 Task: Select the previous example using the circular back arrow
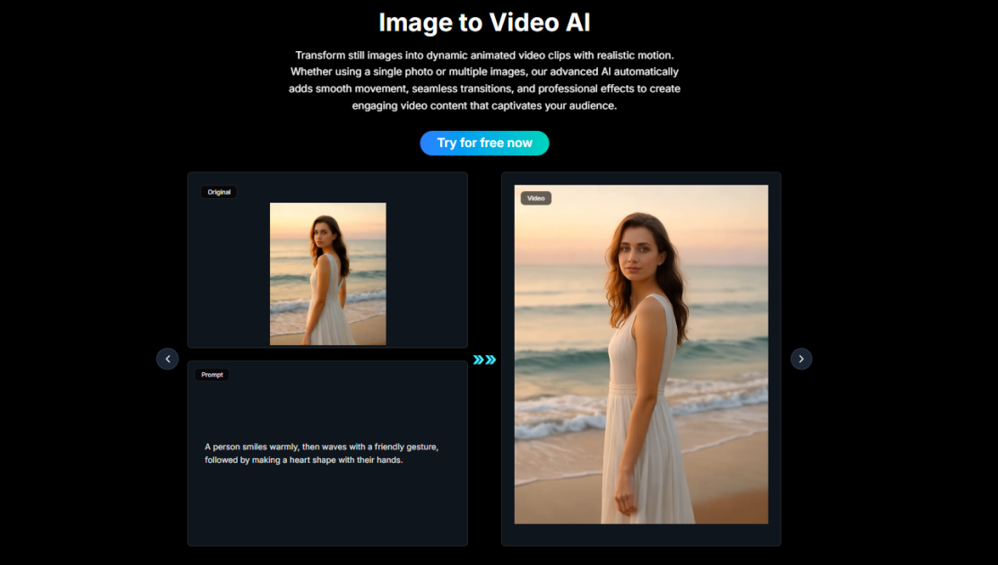tap(167, 358)
